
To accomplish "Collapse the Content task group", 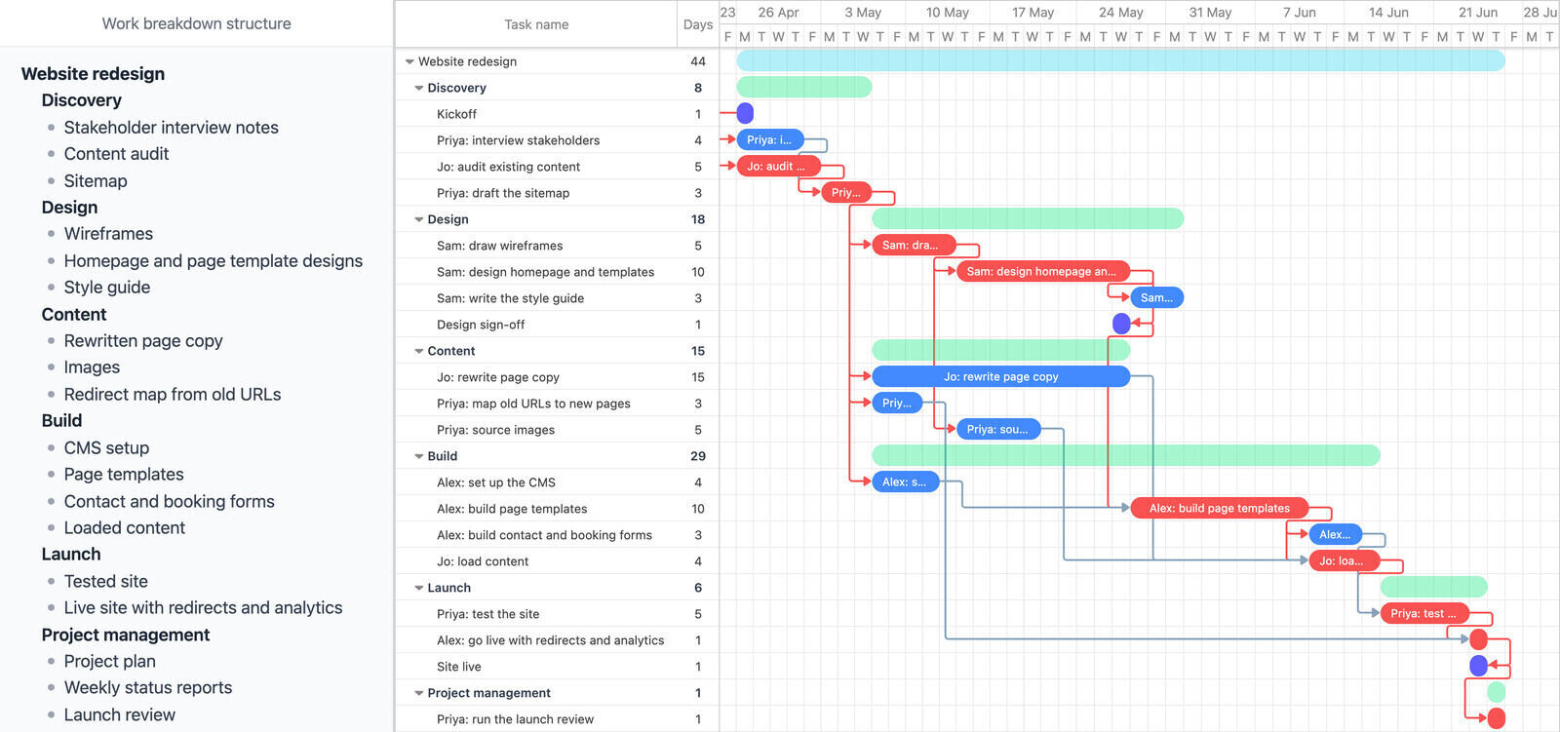I will 419,351.
